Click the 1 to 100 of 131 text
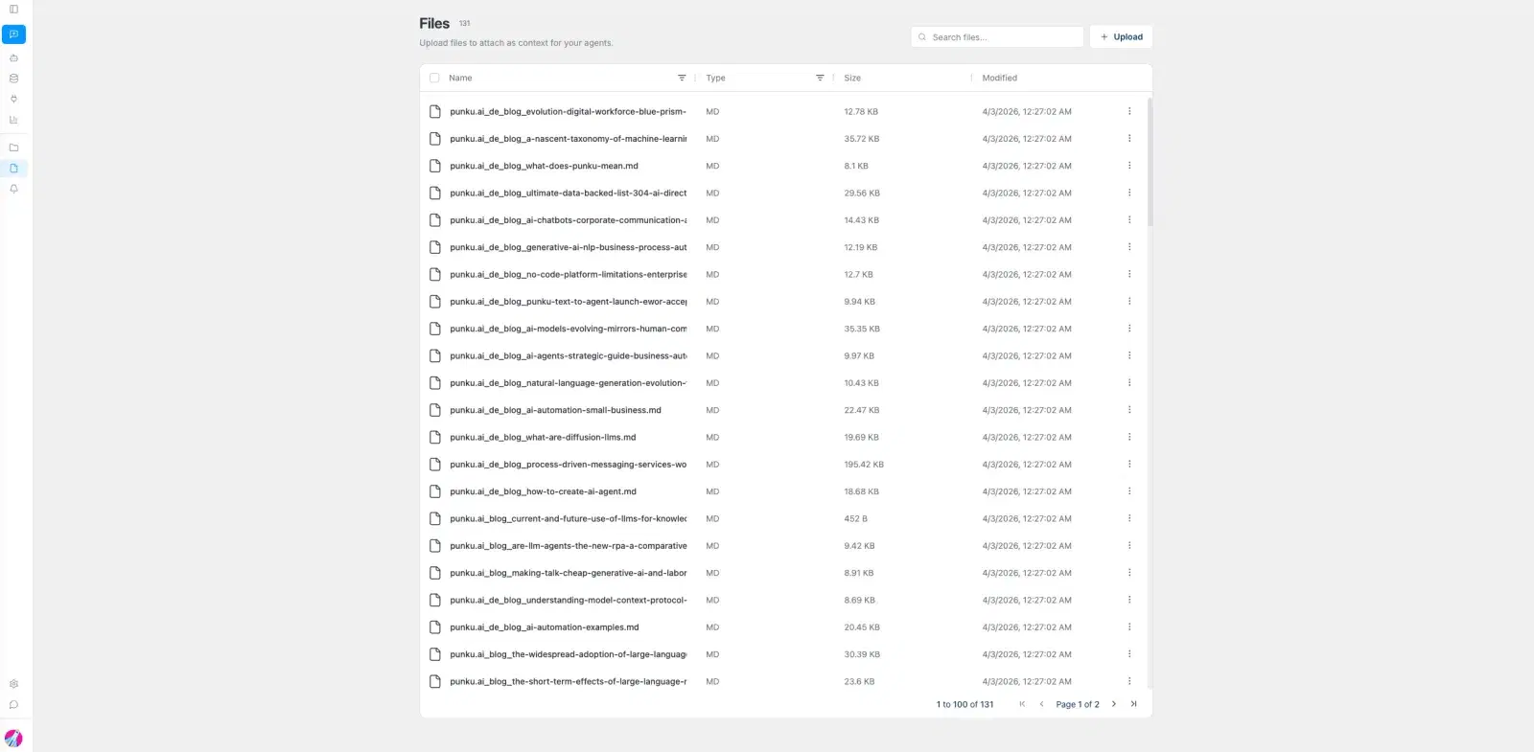Screen dimensions: 1534x752 (965, 704)
